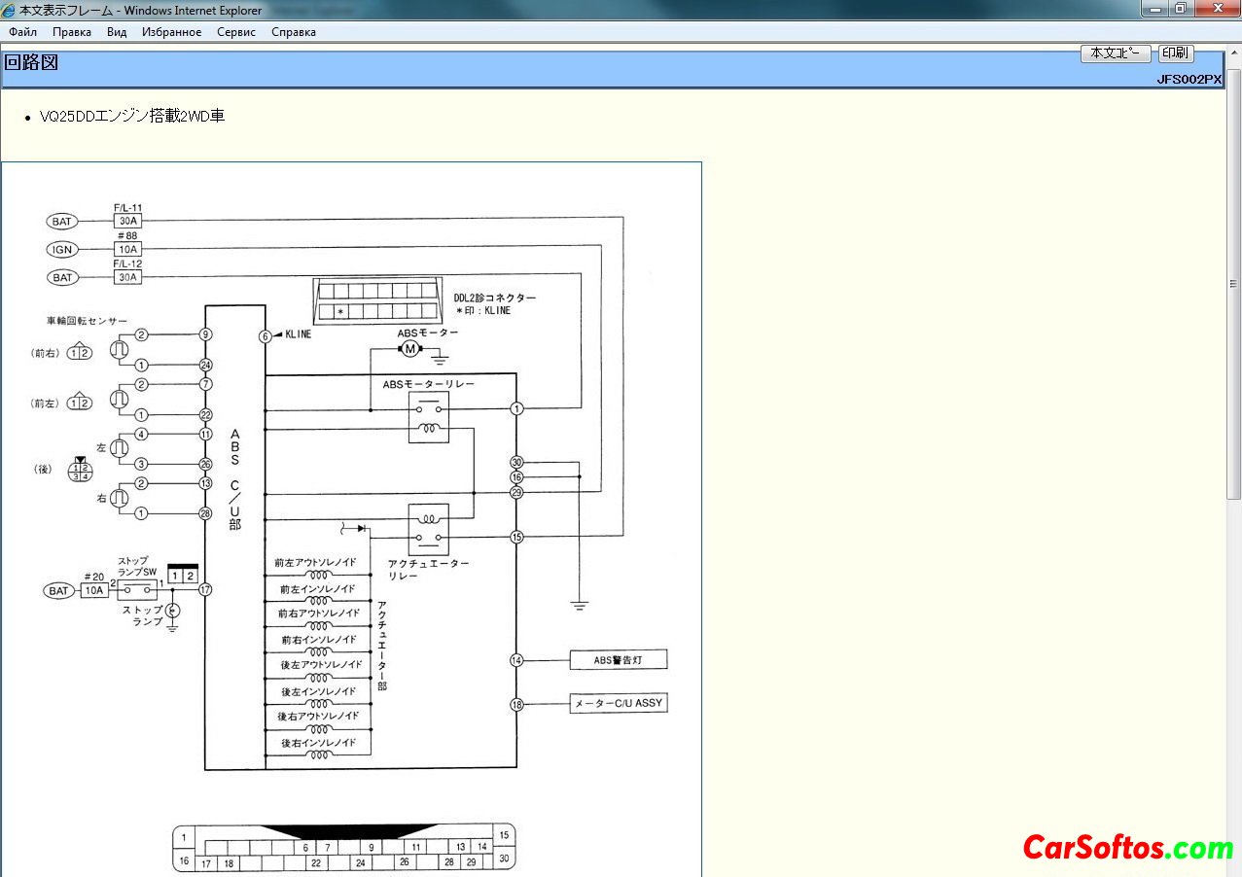The height and width of the screenshot is (877, 1242).
Task: Maximize the browser window
Action: click(1181, 9)
